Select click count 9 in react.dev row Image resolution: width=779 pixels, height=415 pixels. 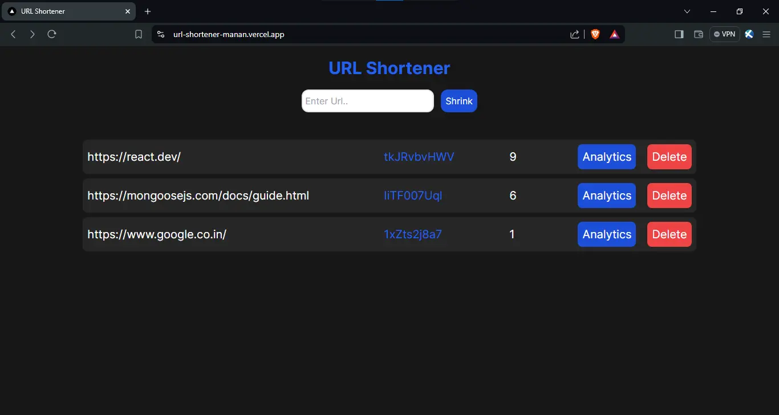point(513,157)
